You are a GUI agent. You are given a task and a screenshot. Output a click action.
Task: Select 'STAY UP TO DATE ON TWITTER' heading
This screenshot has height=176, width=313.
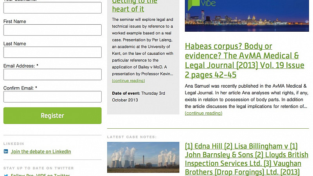[x=39, y=168]
